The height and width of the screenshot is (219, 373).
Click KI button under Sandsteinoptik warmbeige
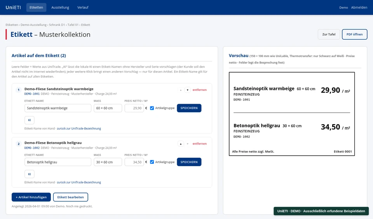[x=30, y=120]
